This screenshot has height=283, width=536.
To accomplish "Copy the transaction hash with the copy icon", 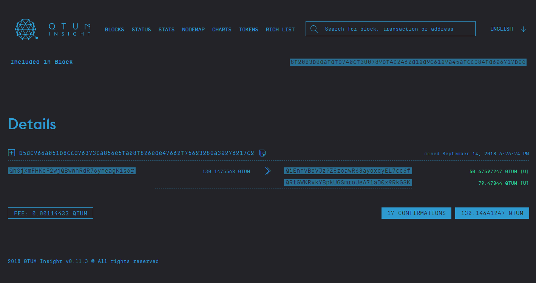I will tap(263, 153).
